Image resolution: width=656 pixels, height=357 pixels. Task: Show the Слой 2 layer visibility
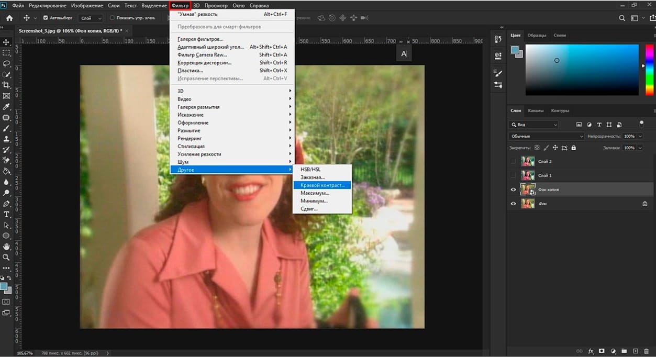point(513,162)
